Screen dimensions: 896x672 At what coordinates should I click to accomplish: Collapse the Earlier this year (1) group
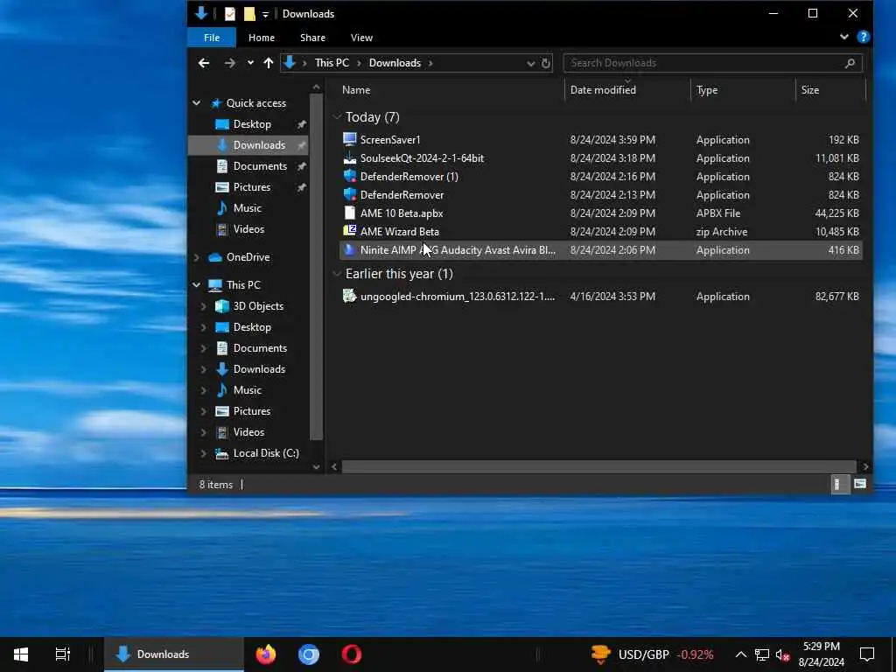pyautogui.click(x=336, y=274)
